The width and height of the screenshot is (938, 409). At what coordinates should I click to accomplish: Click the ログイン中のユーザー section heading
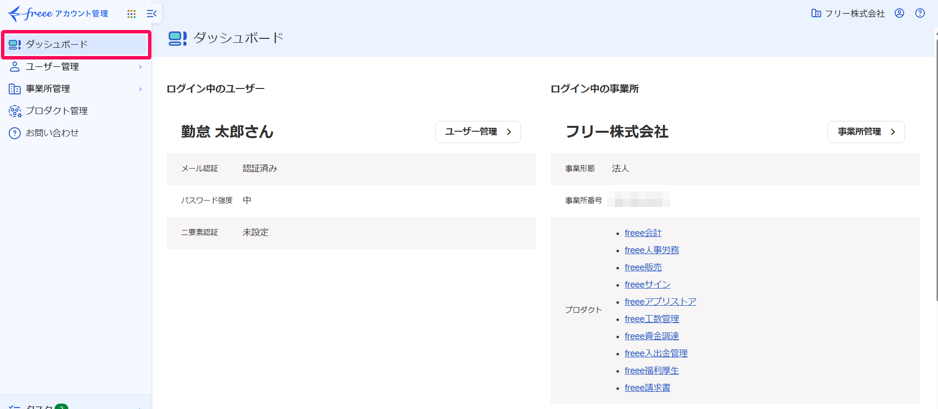(x=215, y=89)
